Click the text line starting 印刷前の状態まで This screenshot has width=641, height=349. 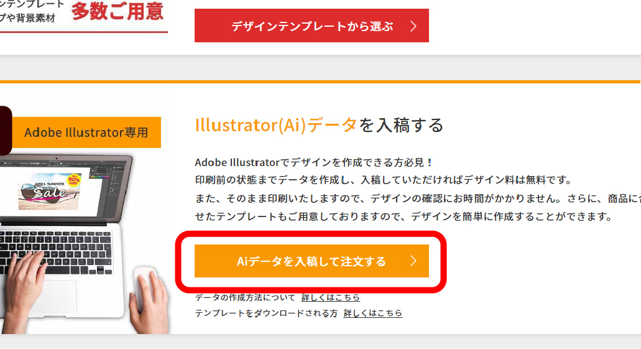coord(383,180)
